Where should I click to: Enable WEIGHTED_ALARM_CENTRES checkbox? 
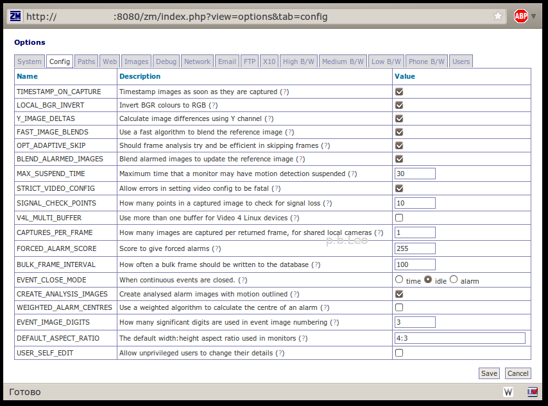(x=399, y=307)
